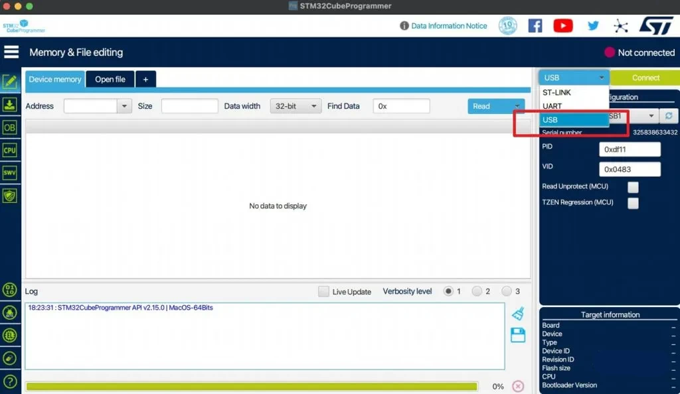The width and height of the screenshot is (680, 394).
Task: Click the ST logo
Action: 656,26
